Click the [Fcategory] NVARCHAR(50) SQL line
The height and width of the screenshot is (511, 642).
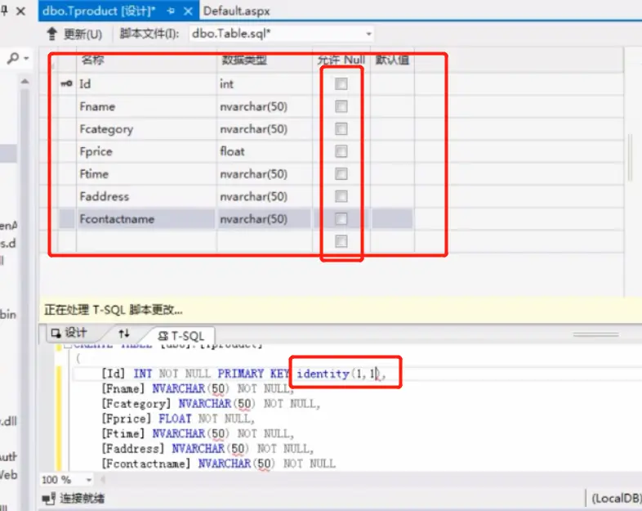[x=211, y=404]
